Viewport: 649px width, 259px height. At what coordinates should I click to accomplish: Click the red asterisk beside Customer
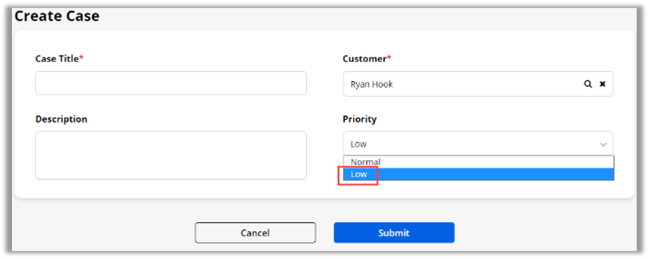click(x=389, y=58)
